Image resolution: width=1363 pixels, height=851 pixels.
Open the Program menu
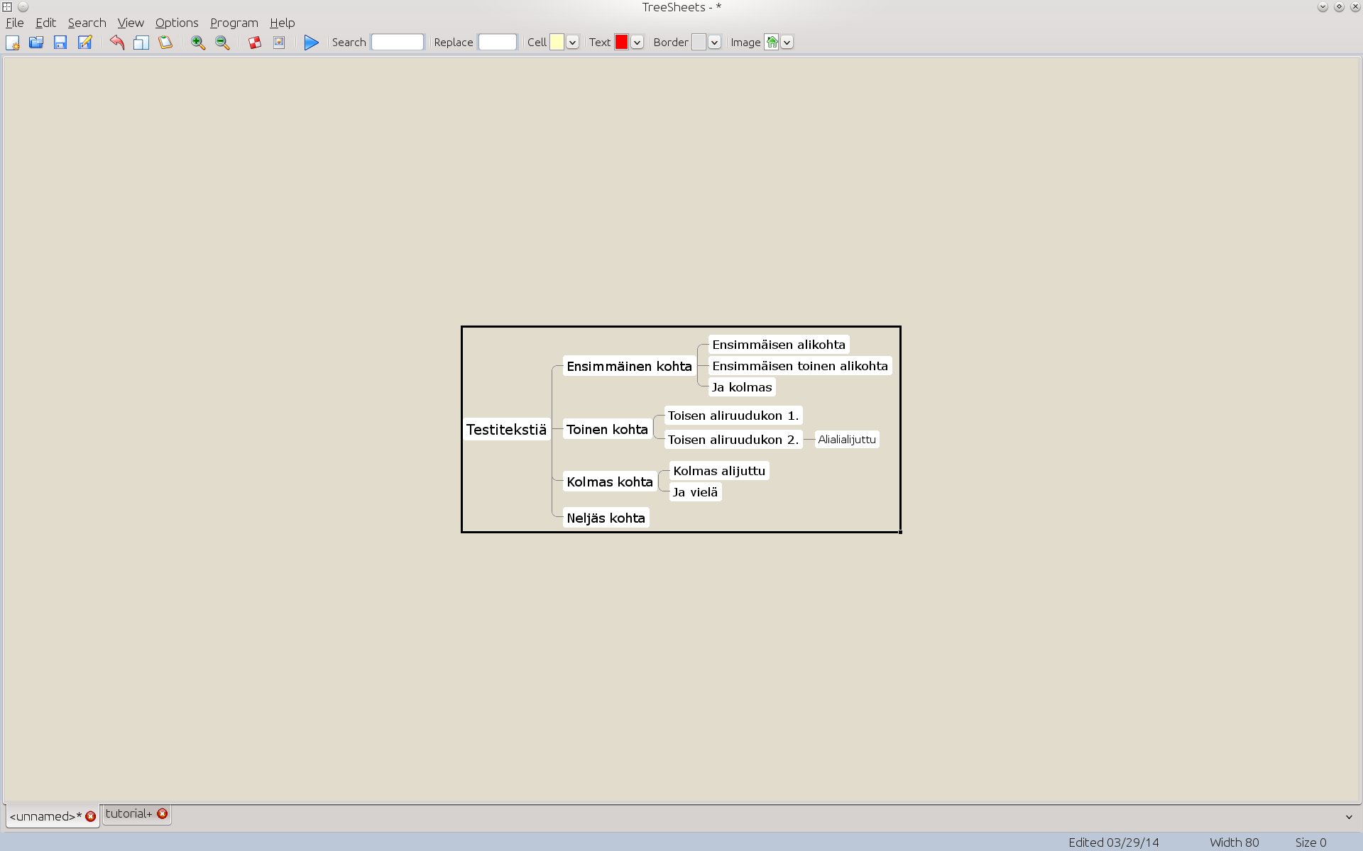[x=234, y=23]
